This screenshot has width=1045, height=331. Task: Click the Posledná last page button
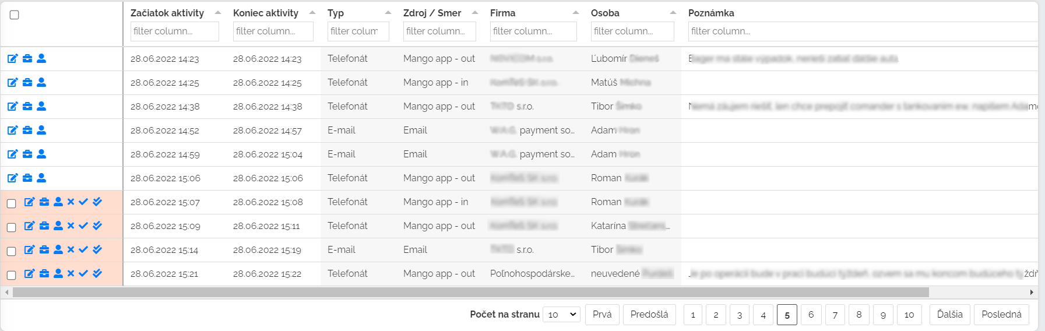1001,315
